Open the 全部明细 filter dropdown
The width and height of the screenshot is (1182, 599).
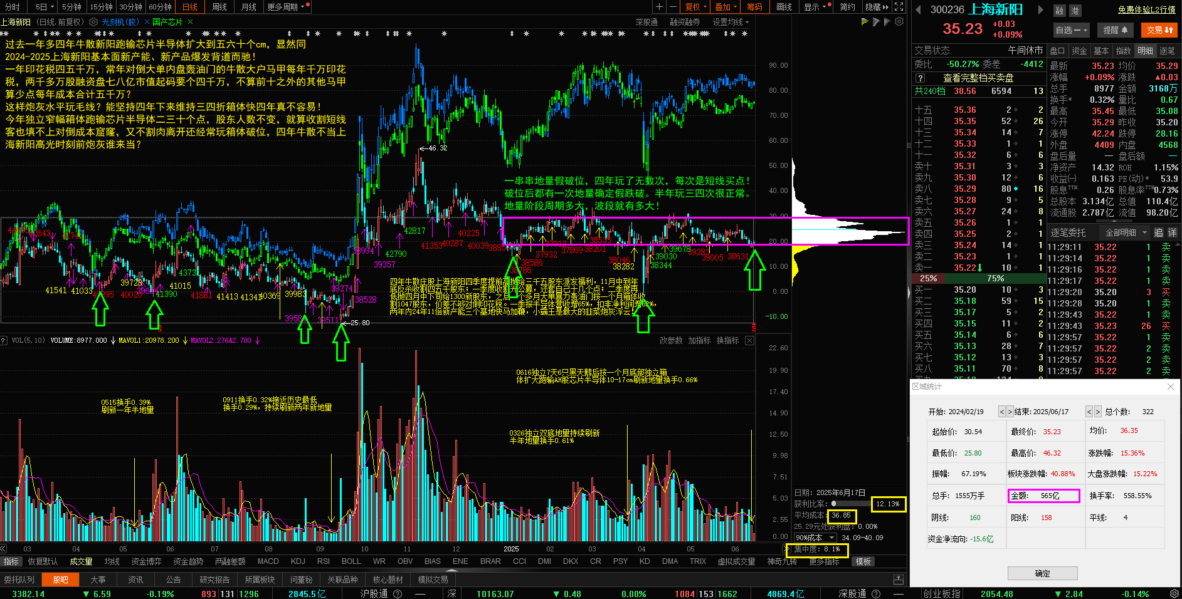pos(1126,232)
